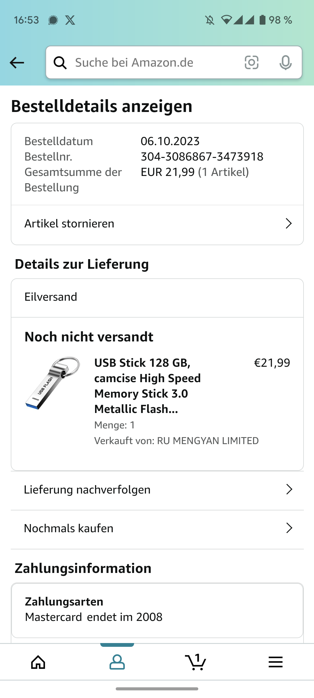Viewport: 314px width, 698px height.
Task: Tap the X app notification icon
Action: 70,20
